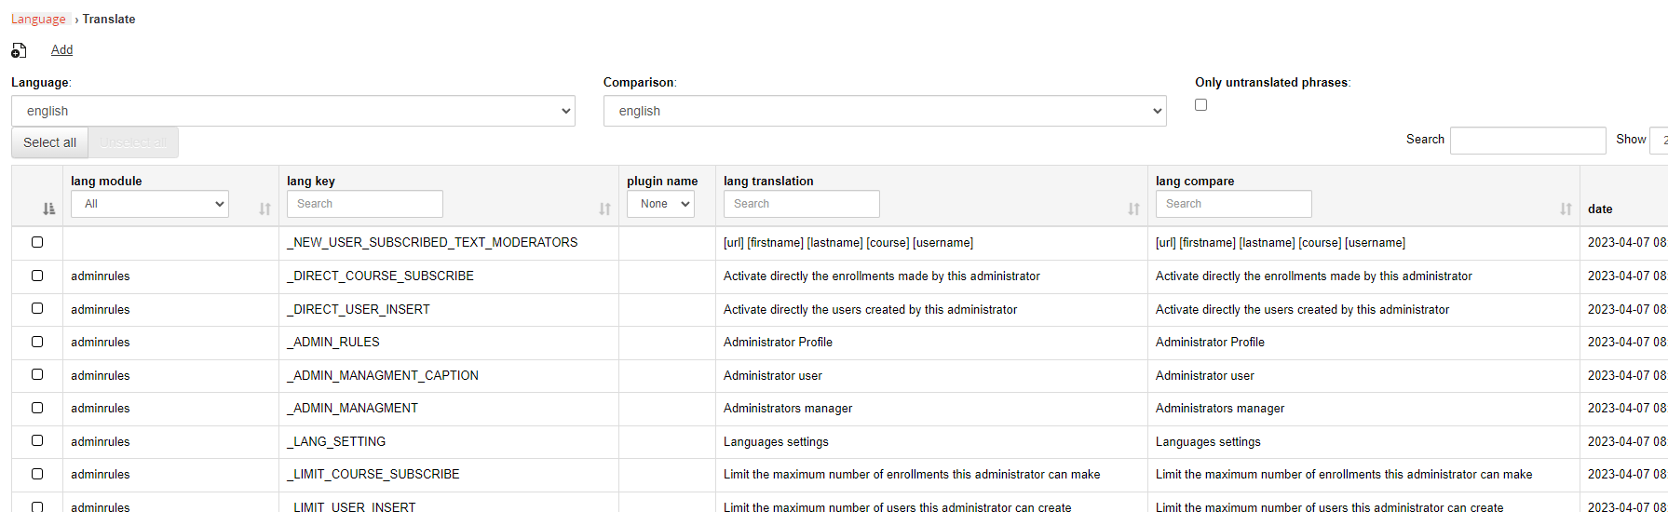Enable Only untranslated phrases checkbox

(x=1200, y=105)
